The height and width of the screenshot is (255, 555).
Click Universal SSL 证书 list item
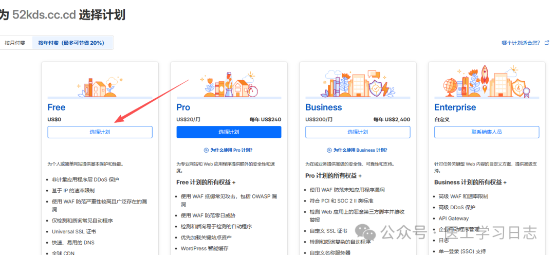pos(74,232)
